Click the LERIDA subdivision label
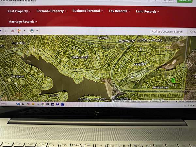Screen dimensions: 196x147 coord(140,64)
